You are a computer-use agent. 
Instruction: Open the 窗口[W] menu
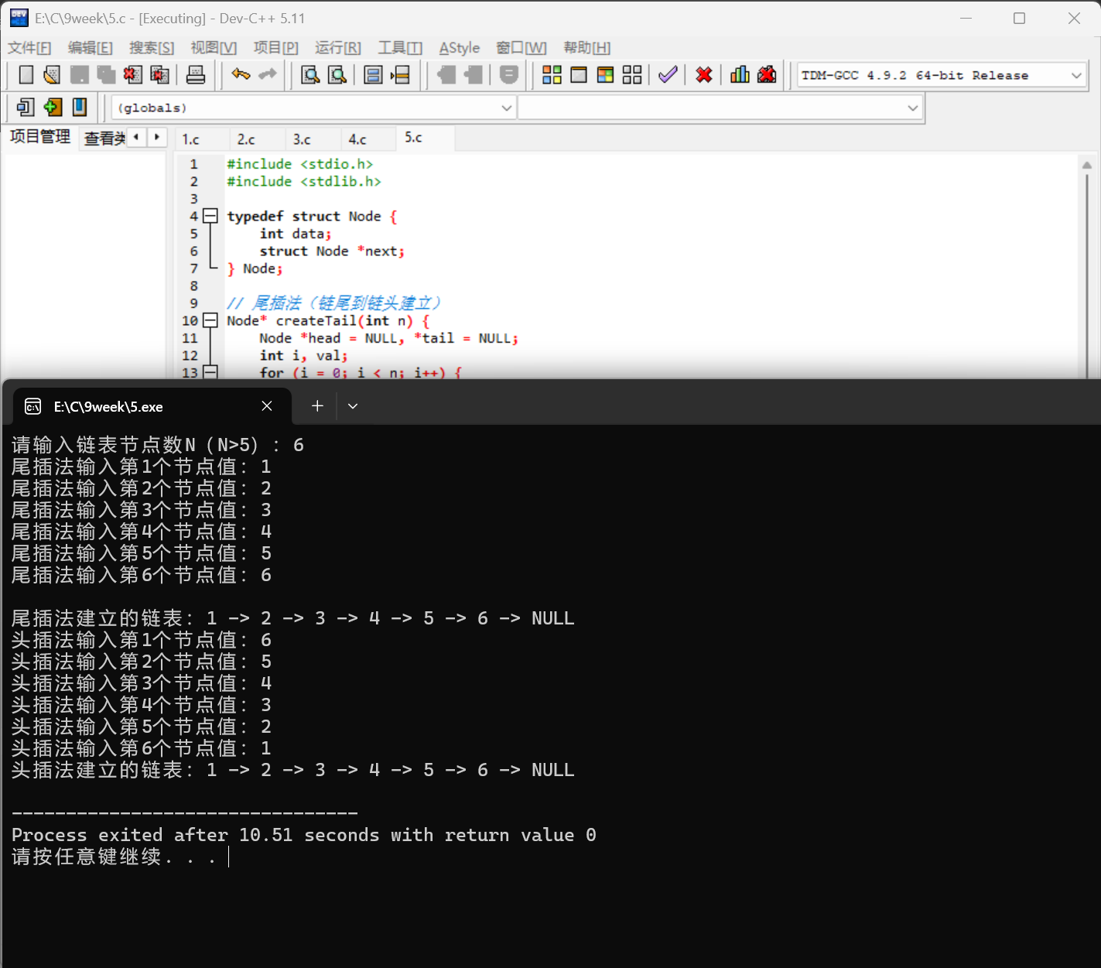pyautogui.click(x=521, y=48)
